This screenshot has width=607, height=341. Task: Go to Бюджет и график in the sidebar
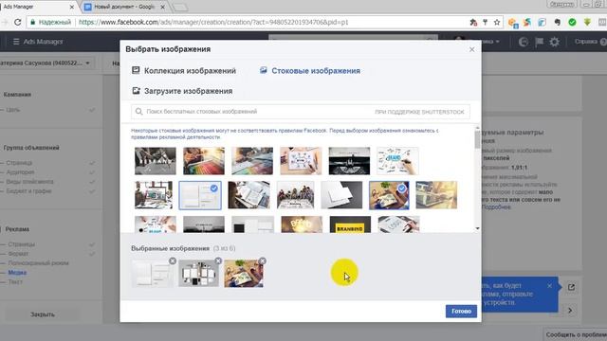28,191
